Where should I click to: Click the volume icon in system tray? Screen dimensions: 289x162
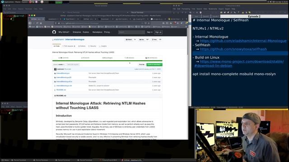click(271, 2)
